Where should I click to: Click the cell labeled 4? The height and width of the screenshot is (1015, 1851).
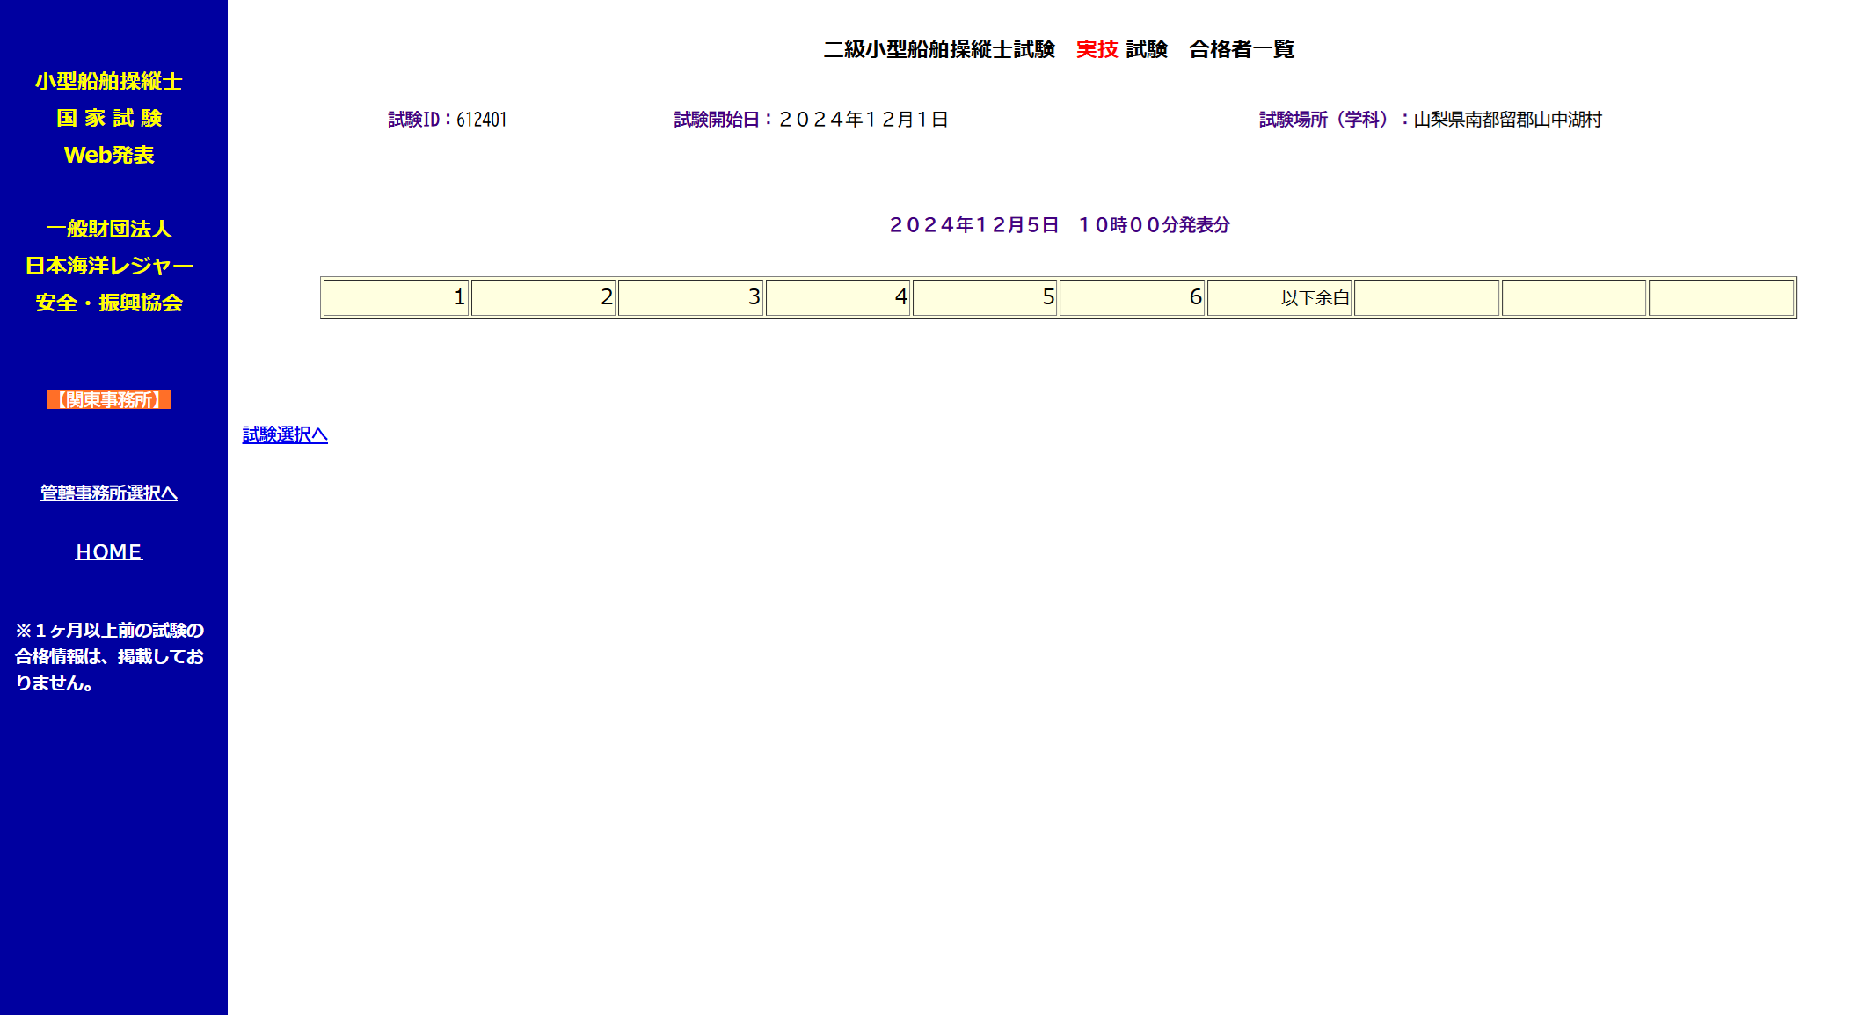click(x=837, y=297)
